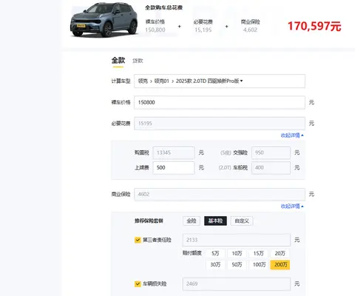This screenshot has width=355, height=296.
Task: Click the 上牌费 input field with 500
Action: pyautogui.click(x=173, y=168)
